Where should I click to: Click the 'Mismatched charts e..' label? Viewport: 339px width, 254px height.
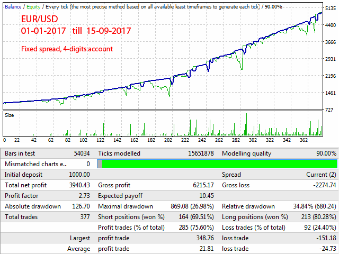pos(35,164)
